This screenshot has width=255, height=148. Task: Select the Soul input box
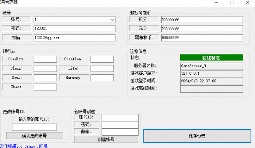[45, 78]
